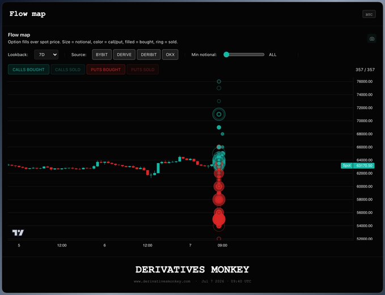Click the red put bubble near 58000
The width and height of the screenshot is (385, 295).
coord(219,199)
